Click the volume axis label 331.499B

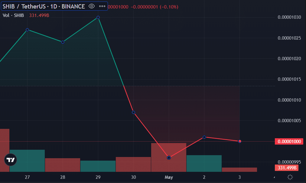pyautogui.click(x=287, y=168)
